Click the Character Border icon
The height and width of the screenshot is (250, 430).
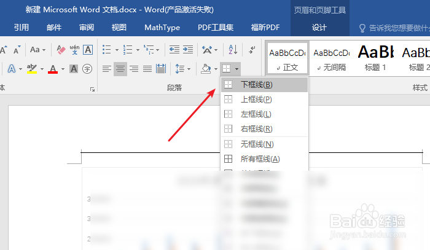[x=88, y=50]
